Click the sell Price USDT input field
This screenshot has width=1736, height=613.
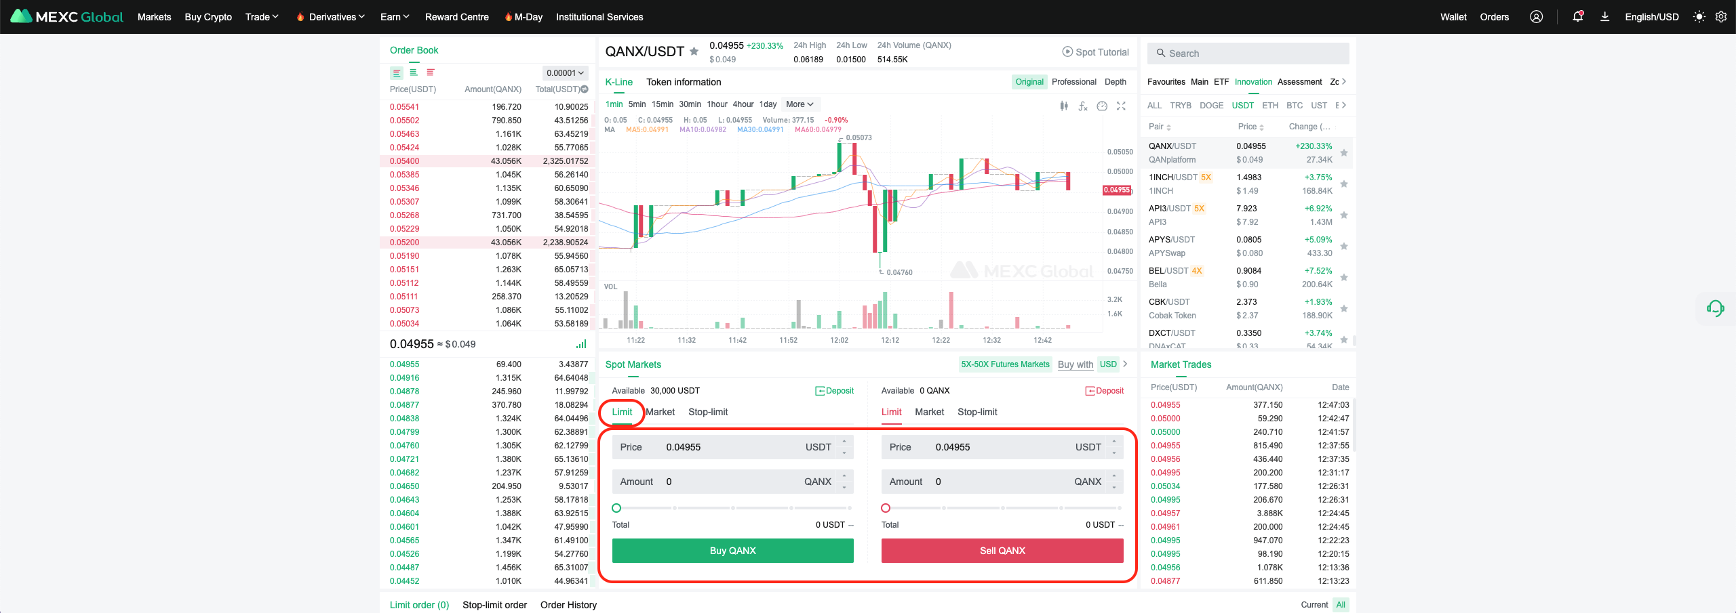(1002, 447)
